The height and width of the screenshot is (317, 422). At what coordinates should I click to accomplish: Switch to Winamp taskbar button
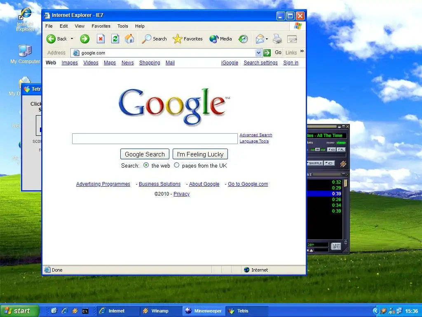coord(161,311)
